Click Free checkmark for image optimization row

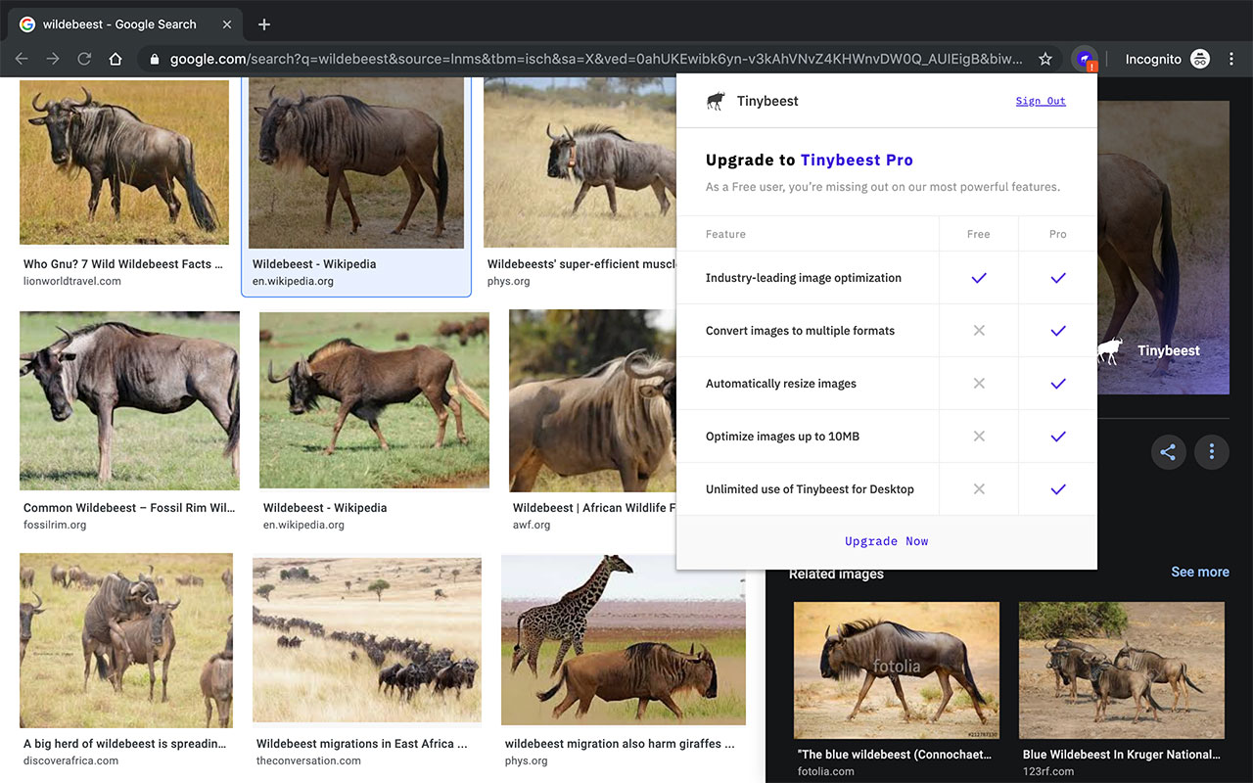(978, 278)
